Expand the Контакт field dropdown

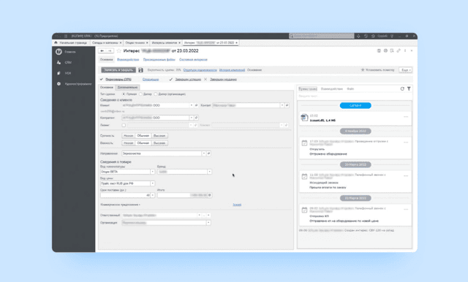click(282, 105)
